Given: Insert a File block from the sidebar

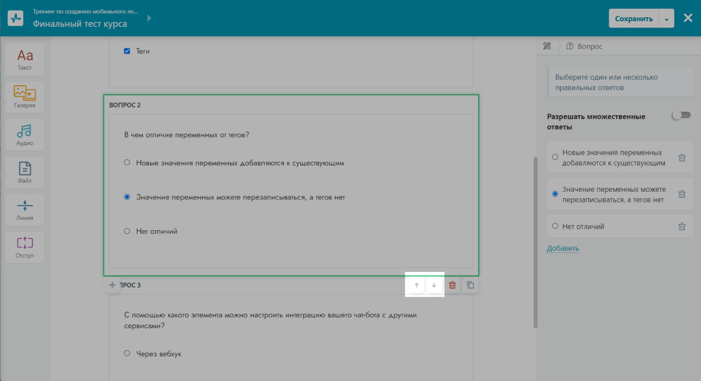Looking at the screenshot, I should click(x=24, y=172).
